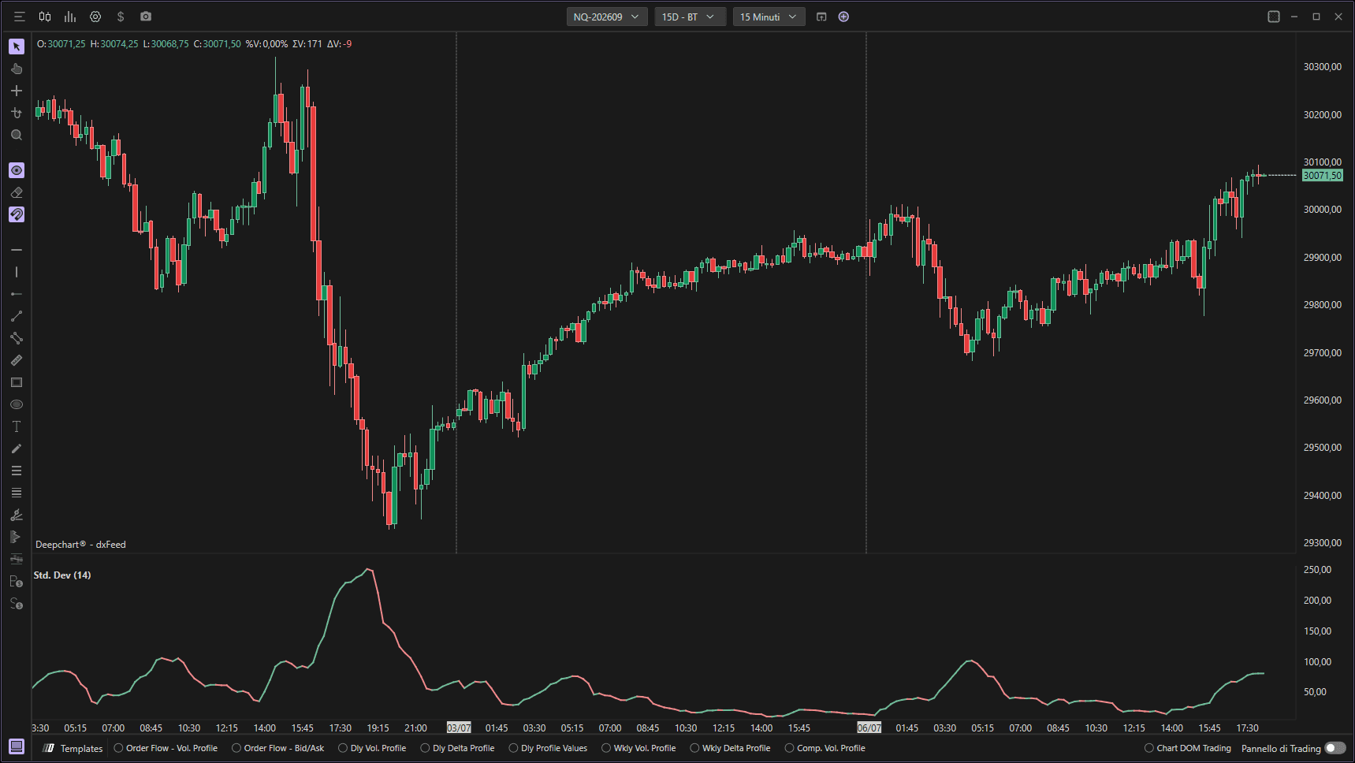
Task: Open chart settings gear icon
Action: pos(95,17)
